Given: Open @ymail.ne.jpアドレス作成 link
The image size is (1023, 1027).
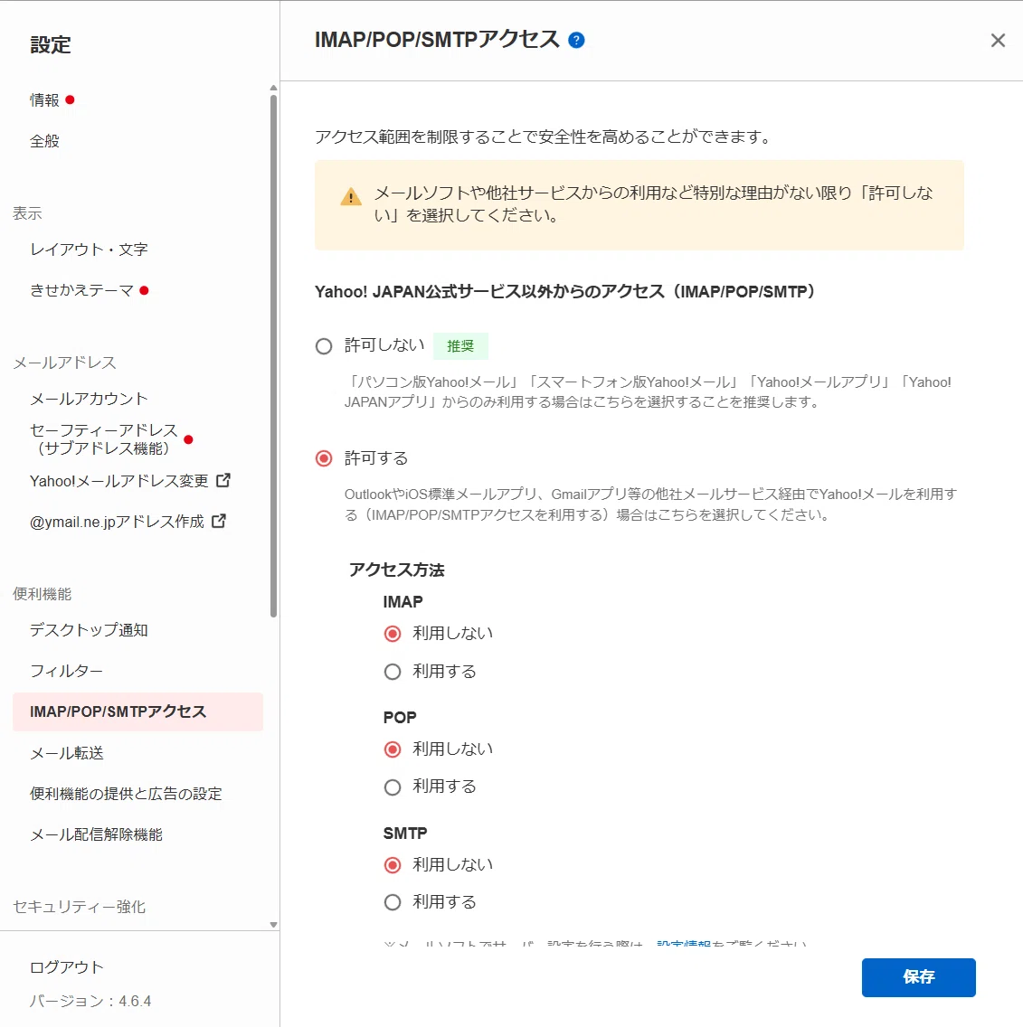Looking at the screenshot, I should coord(117,522).
